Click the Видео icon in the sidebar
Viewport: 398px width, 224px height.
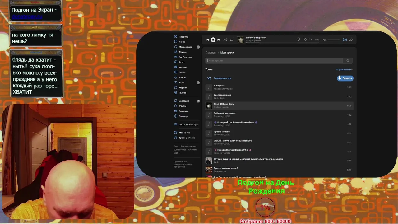point(176,72)
